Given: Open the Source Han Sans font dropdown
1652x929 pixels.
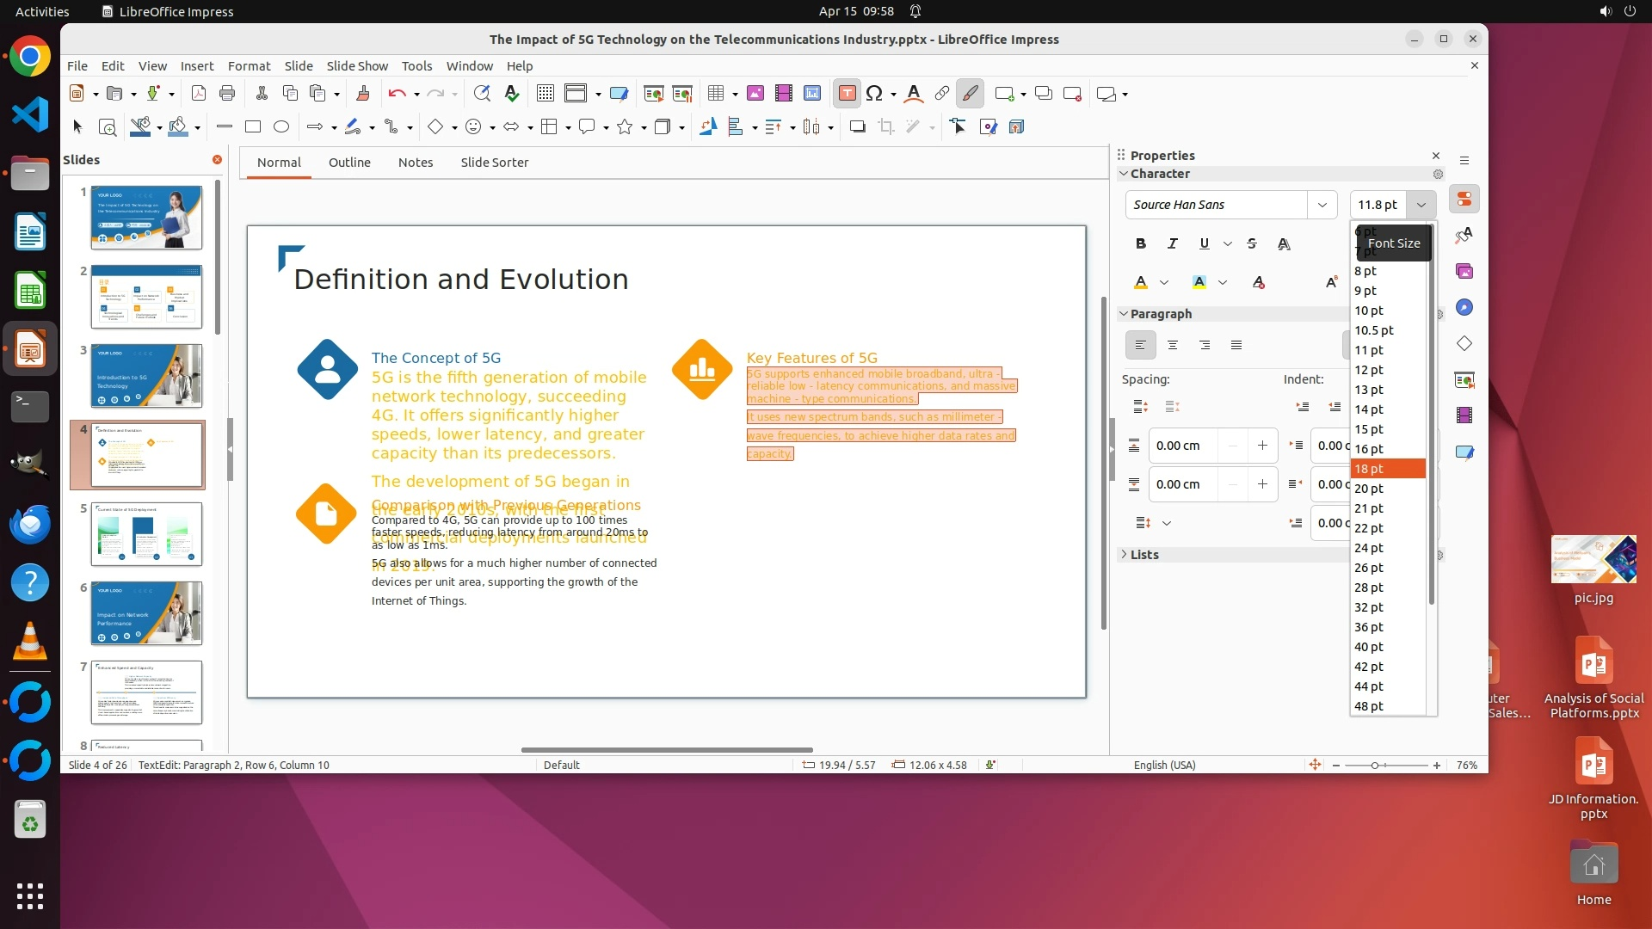Looking at the screenshot, I should click(1322, 205).
